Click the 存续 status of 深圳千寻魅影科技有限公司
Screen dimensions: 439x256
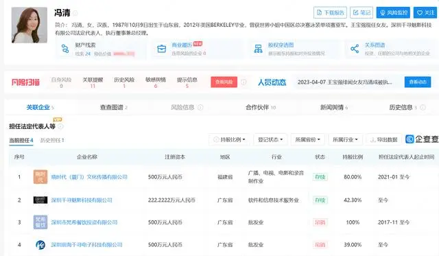(x=320, y=200)
